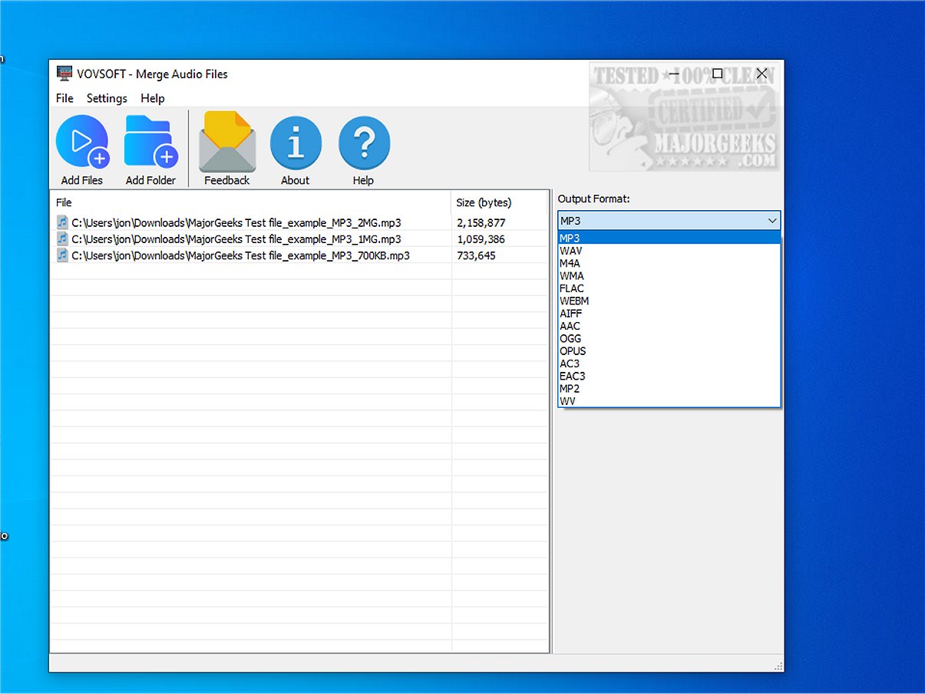Collapse the Output Format combo box arrow
Screen dimensions: 925x694
[x=772, y=221]
